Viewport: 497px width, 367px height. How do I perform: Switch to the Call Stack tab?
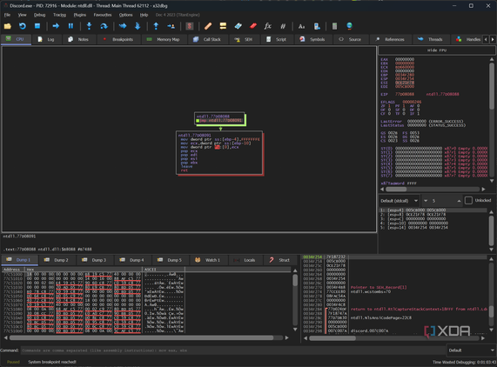coord(207,39)
